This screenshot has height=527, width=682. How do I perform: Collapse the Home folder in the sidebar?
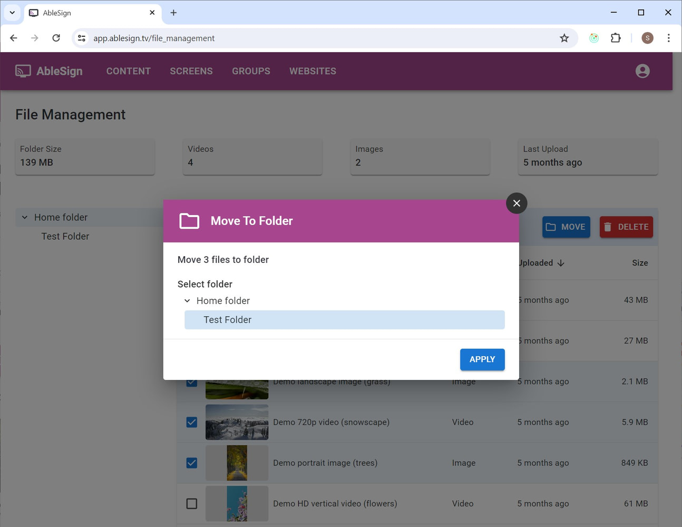point(24,217)
